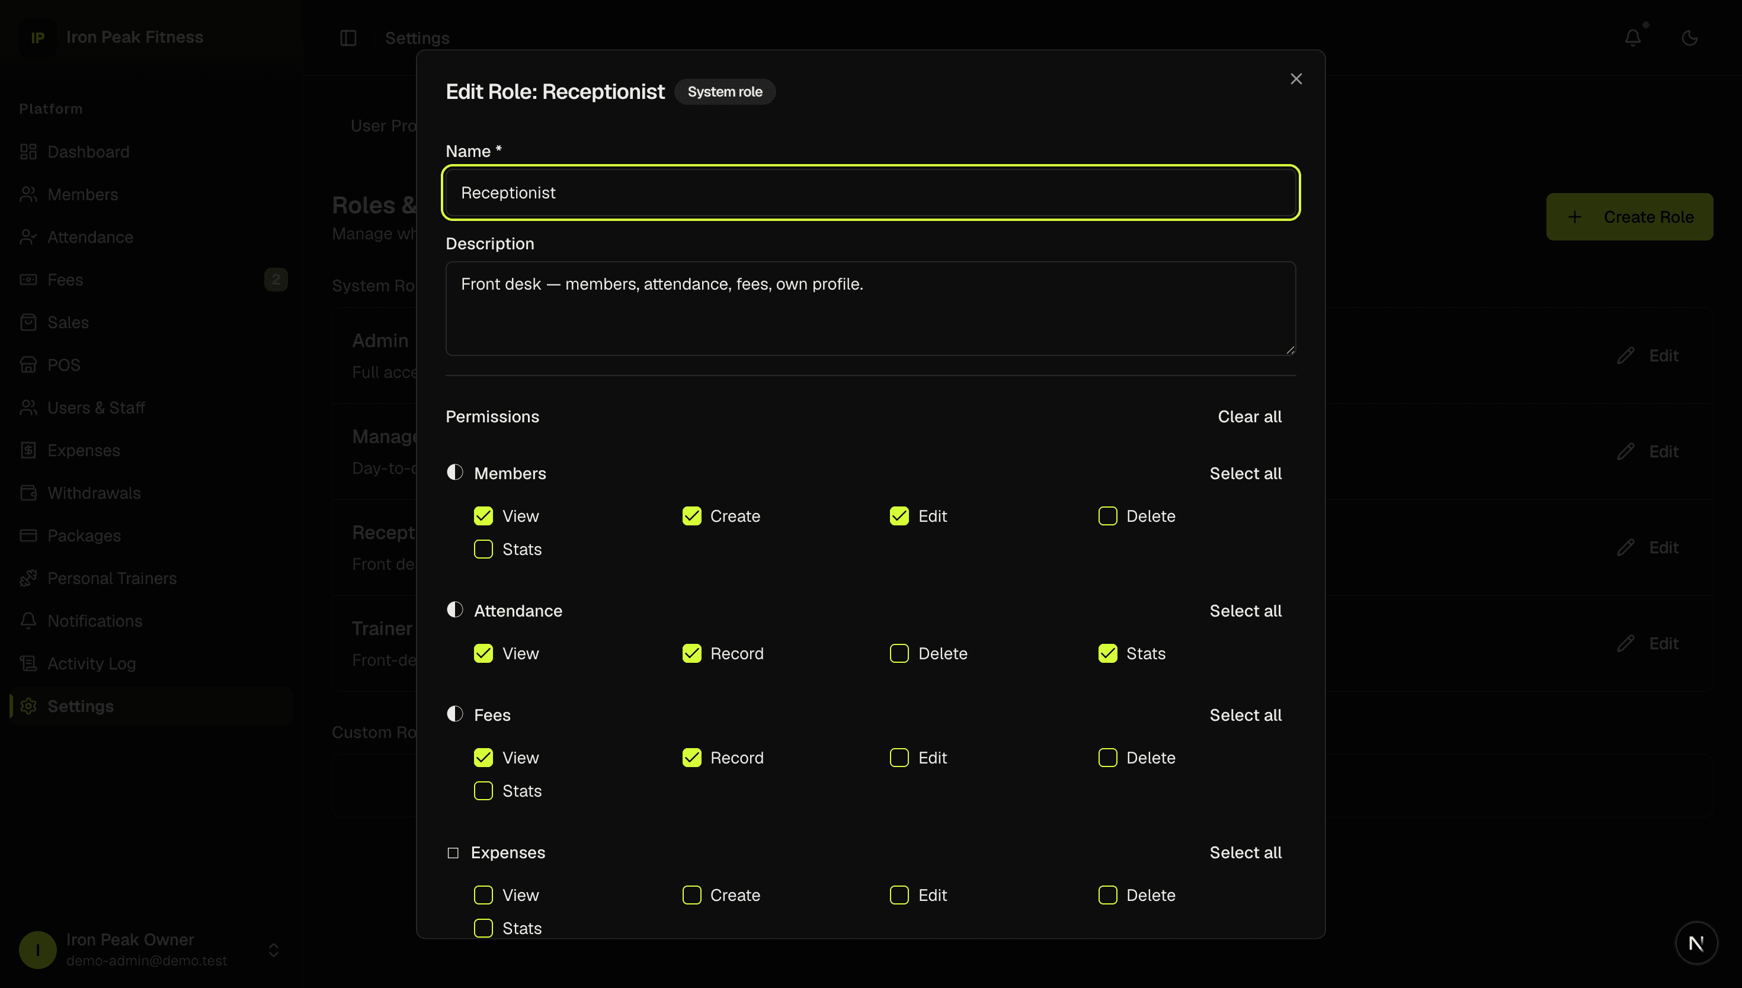Enable Members Delete permission

click(x=1107, y=517)
